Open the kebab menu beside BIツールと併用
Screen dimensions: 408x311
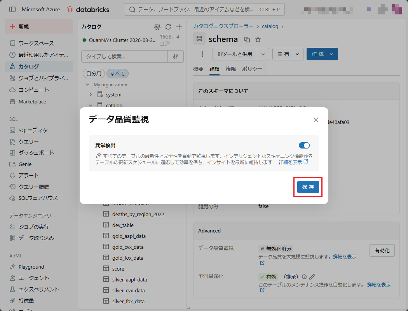202,54
